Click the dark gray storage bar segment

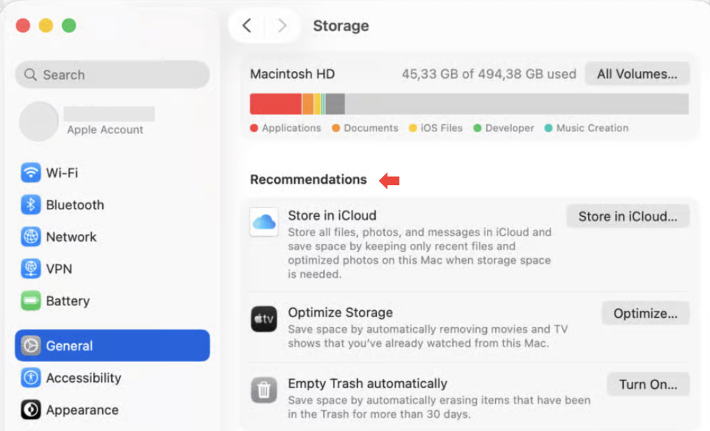point(335,104)
